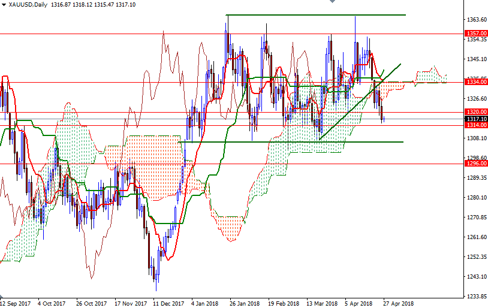Select the 1334.00 red price label

click(x=476, y=82)
